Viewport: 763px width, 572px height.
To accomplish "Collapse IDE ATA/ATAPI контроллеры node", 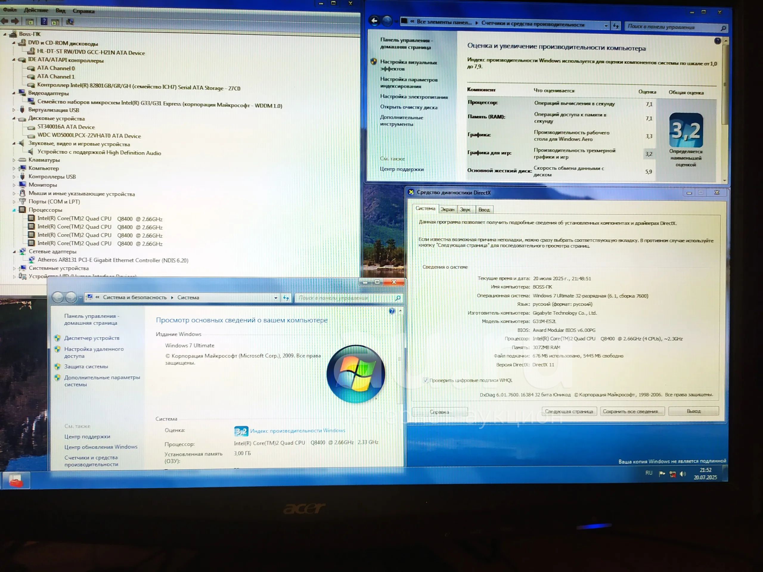I will coord(14,60).
